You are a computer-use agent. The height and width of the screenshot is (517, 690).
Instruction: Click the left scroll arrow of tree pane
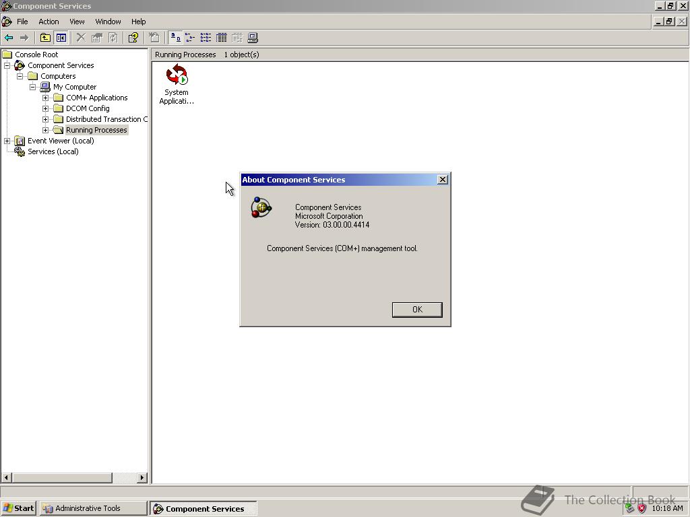(x=6, y=477)
